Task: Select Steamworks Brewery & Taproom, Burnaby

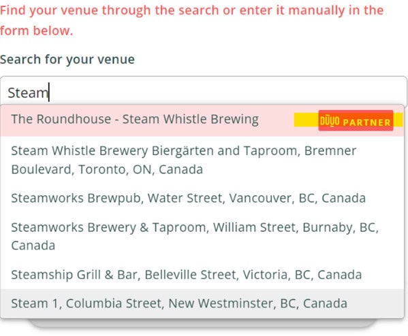Action: (202, 236)
